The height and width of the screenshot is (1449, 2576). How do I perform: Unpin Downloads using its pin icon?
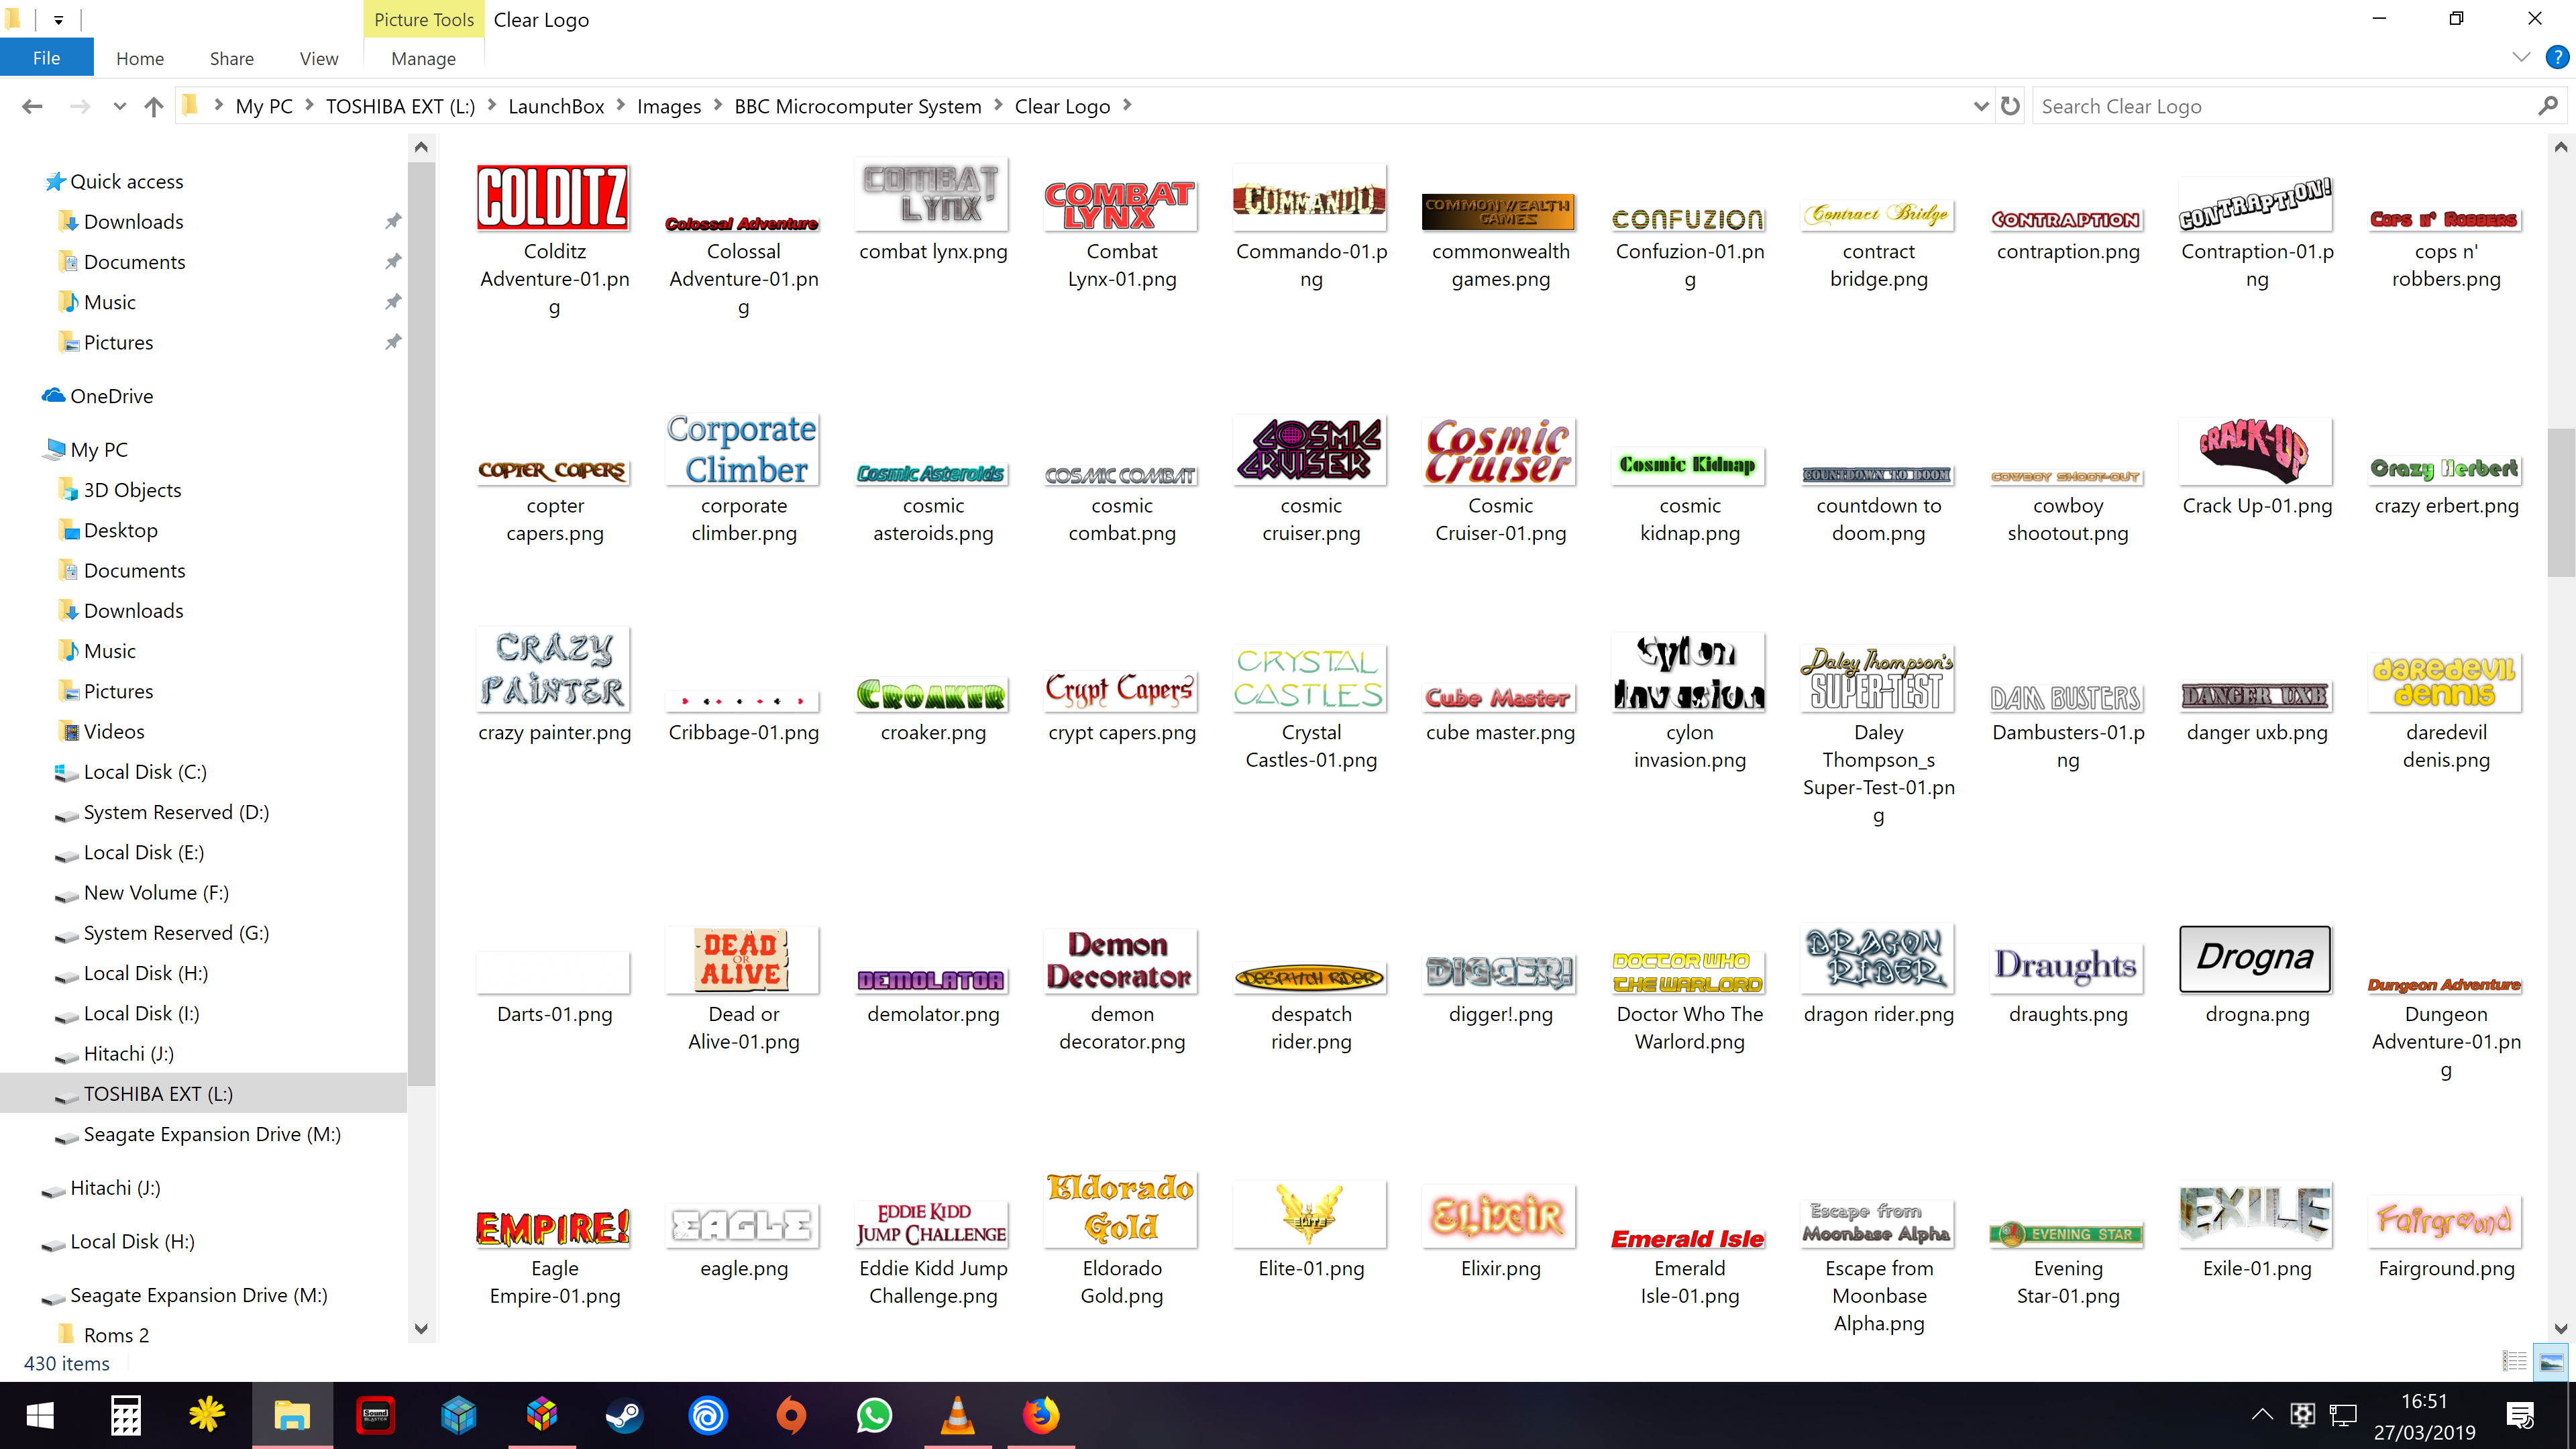393,221
